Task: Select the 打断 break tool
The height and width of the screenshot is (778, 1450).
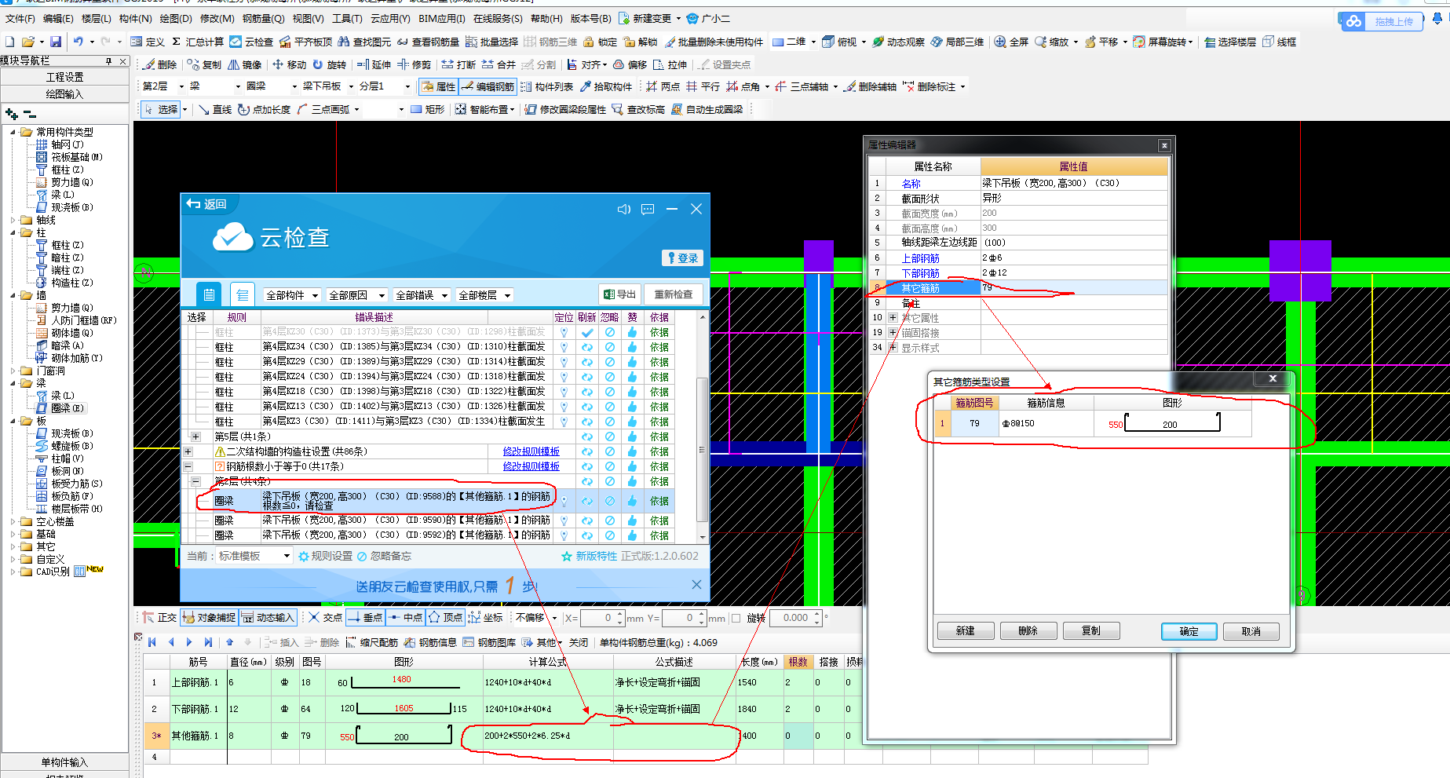Action: pos(458,64)
